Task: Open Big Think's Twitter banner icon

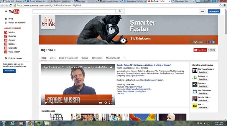Action: [213, 42]
